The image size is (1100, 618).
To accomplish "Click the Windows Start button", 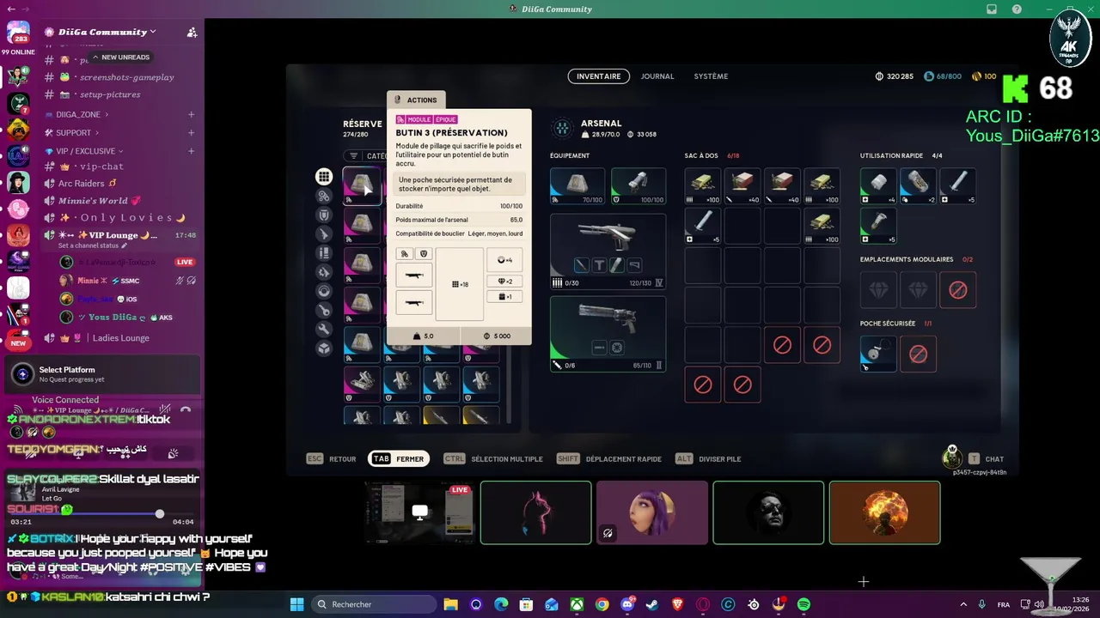I will [x=296, y=604].
